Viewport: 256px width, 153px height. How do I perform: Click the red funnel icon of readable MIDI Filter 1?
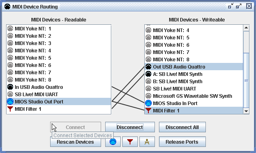(10, 109)
